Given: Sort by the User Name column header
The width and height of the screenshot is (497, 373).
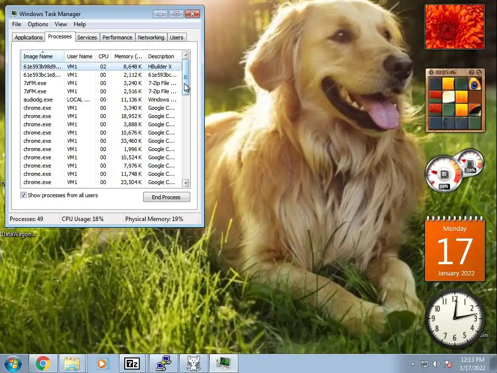Looking at the screenshot, I should (x=80, y=56).
